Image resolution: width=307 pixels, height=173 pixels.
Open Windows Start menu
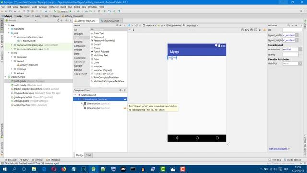click(5, 169)
